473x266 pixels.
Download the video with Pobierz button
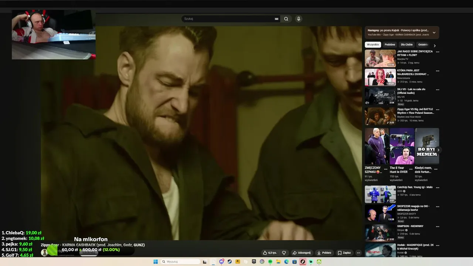point(324,253)
